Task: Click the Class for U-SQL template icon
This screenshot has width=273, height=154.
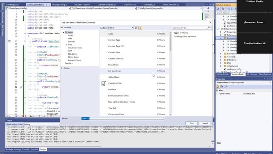Action: coord(103,83)
